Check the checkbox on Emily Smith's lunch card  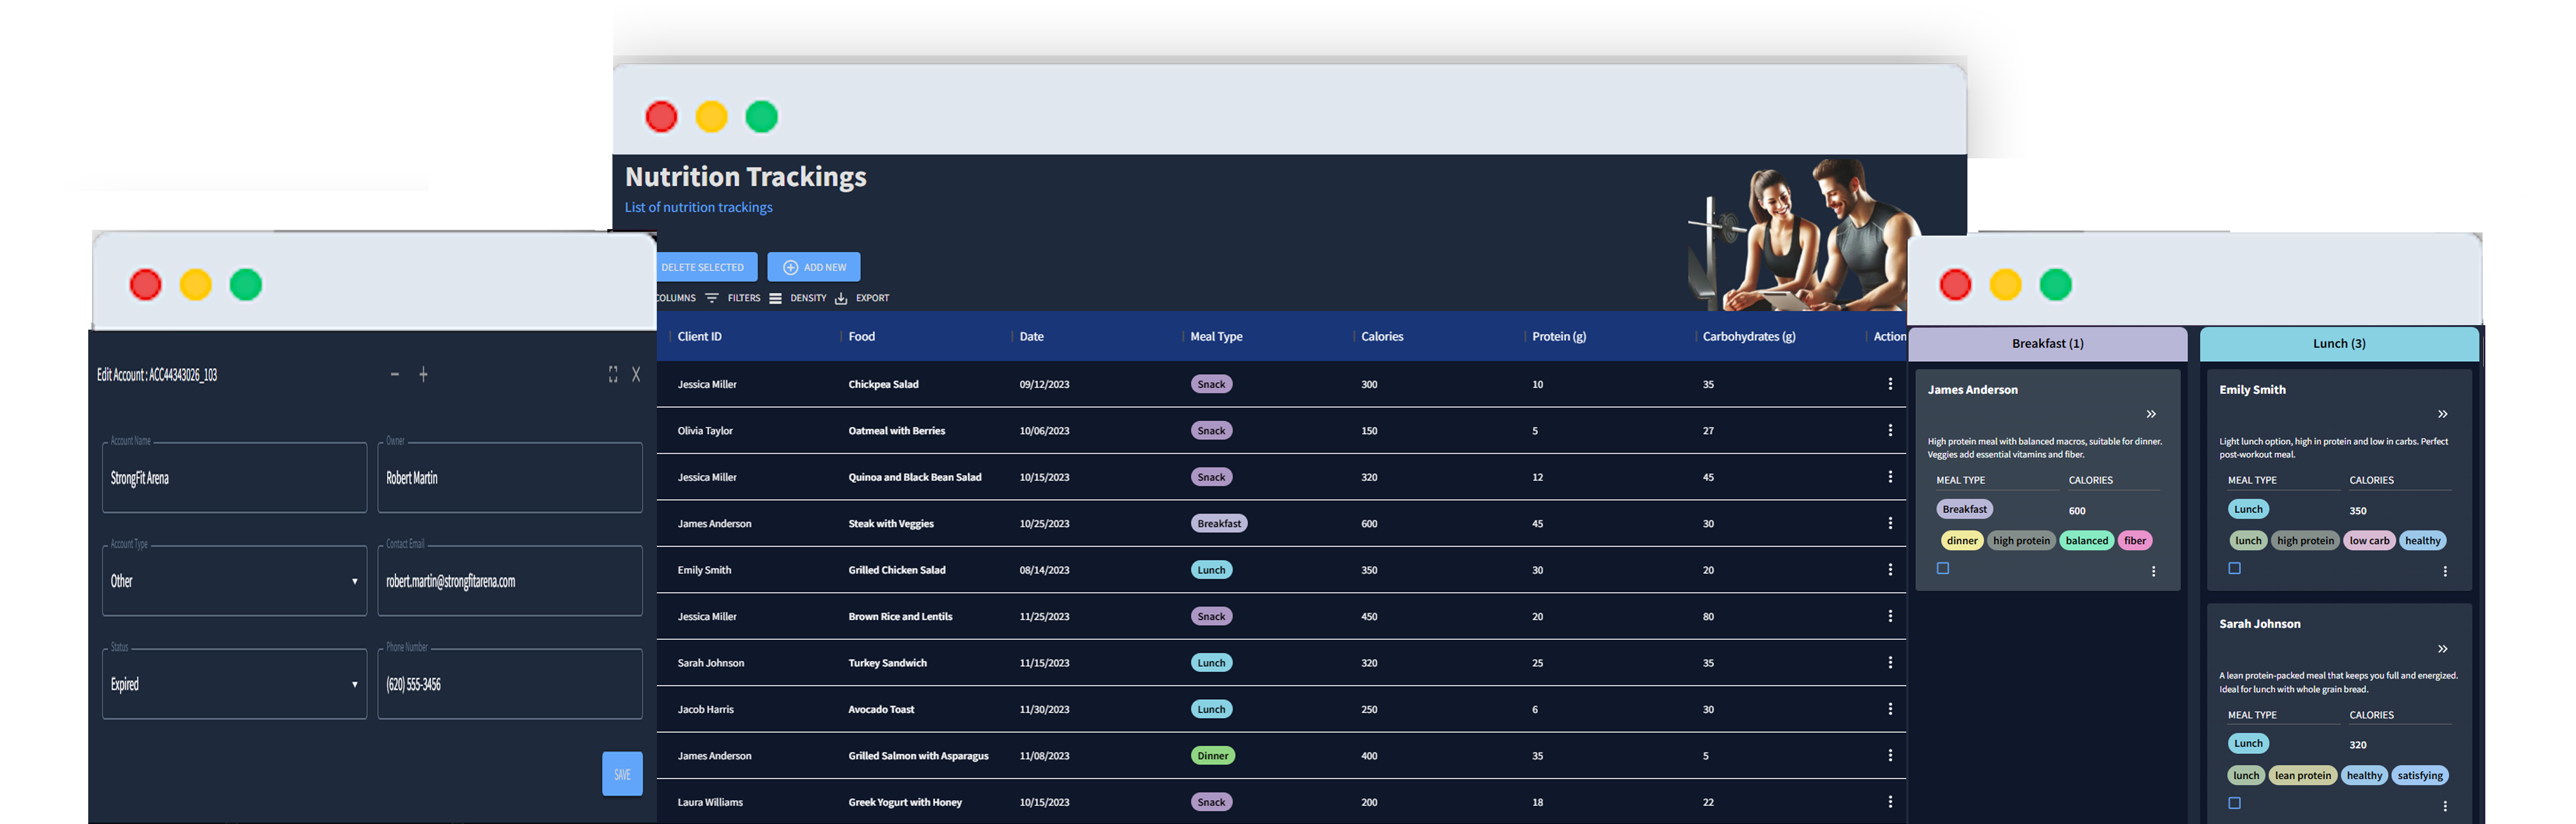point(2235,567)
